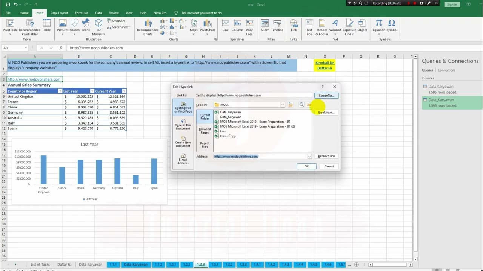The width and height of the screenshot is (483, 271).
Task: Insert a Line sparkline
Action: tap(225, 26)
